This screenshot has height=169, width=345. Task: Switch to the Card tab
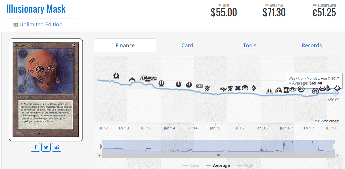pyautogui.click(x=187, y=46)
